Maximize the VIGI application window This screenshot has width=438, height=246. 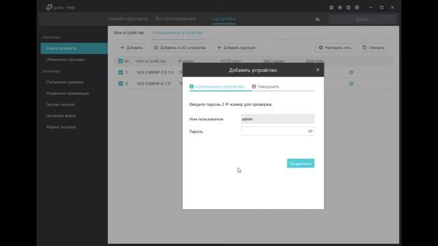pos(382,8)
